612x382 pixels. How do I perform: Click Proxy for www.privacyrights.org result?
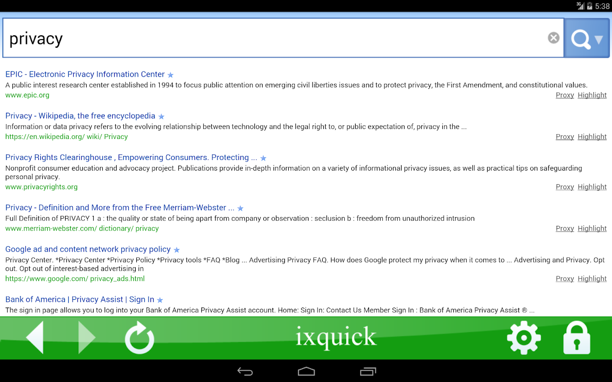pyautogui.click(x=565, y=187)
